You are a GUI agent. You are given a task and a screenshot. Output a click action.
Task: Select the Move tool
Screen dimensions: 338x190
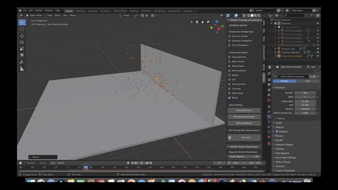tap(22, 36)
